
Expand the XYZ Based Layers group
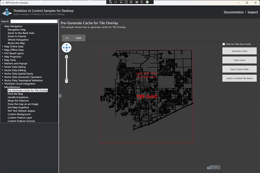click(x=3, y=53)
